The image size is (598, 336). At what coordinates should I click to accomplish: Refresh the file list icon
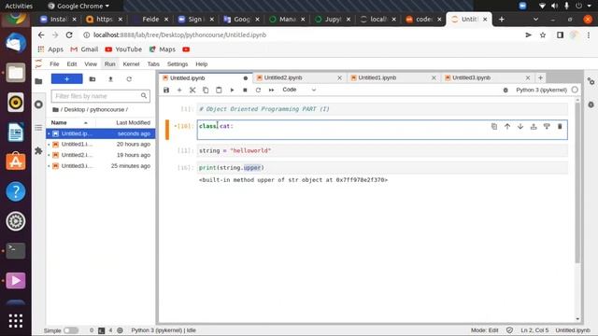[x=129, y=78]
